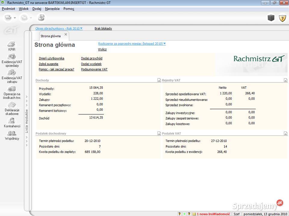Click the Przychody value 15 064,35
This screenshot has height=216, width=289.
[96, 88]
